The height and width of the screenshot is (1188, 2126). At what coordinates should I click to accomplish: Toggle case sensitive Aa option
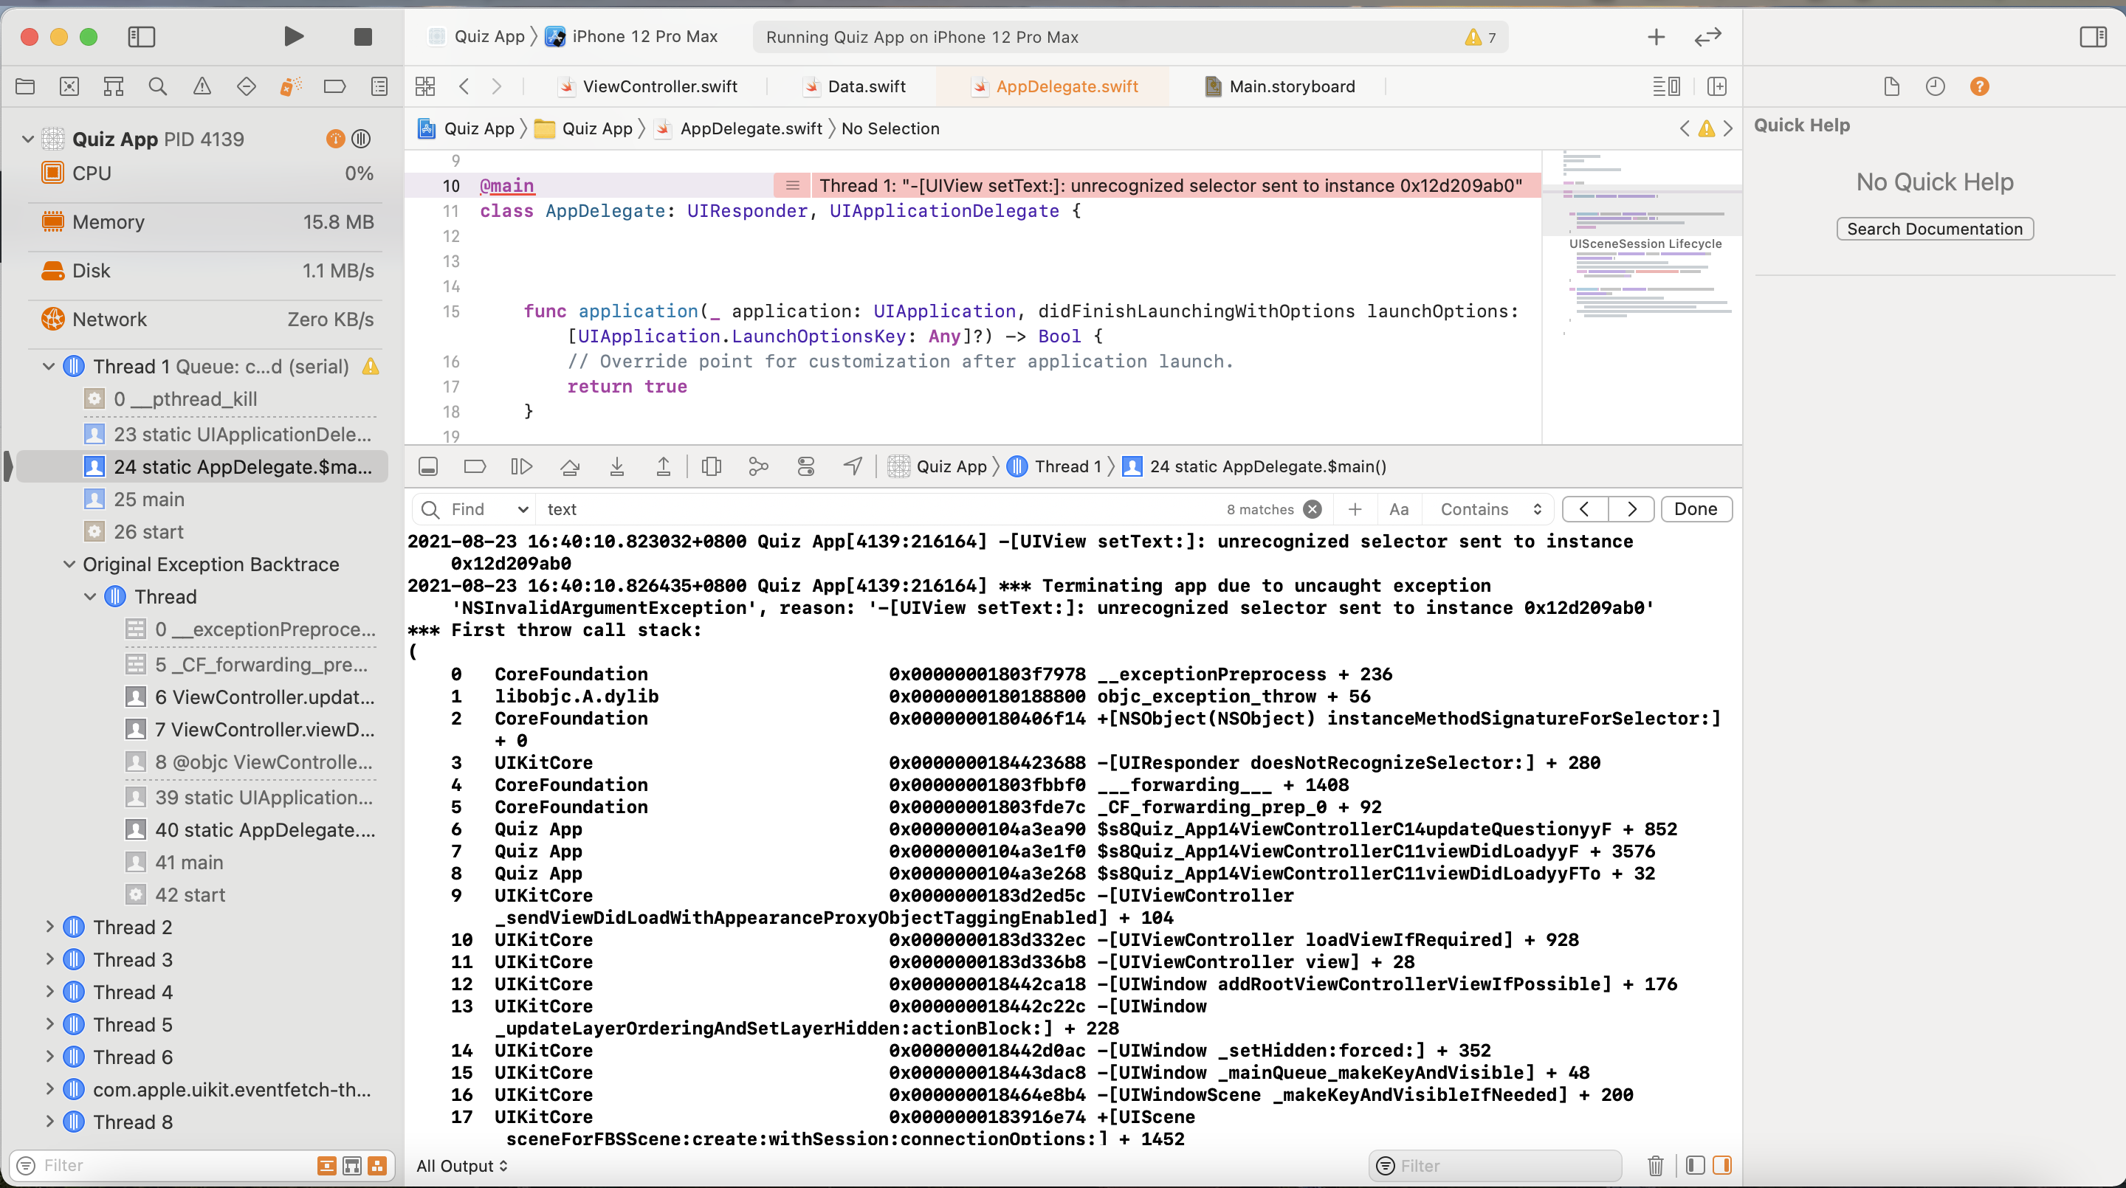(1398, 509)
